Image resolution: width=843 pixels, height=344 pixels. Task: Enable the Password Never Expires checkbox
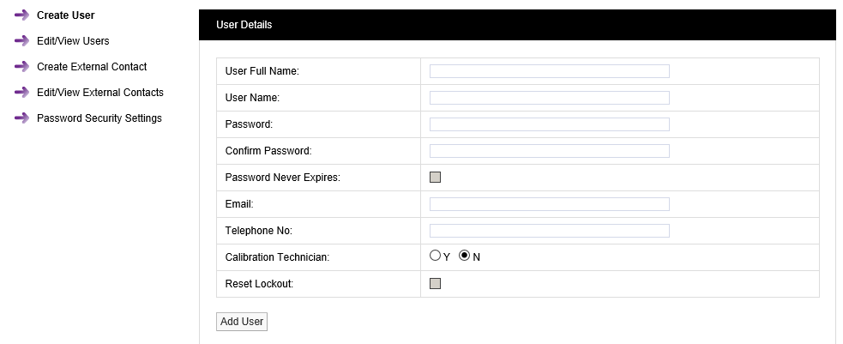click(x=435, y=178)
